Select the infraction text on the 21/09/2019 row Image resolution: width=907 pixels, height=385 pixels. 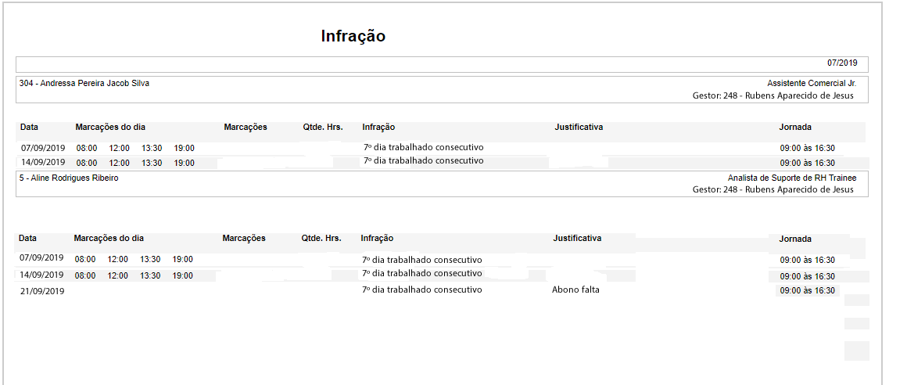tap(422, 290)
